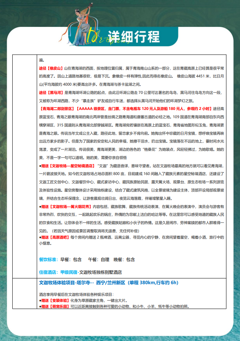Click the blue text 甲级民宿
Viewport: 240px width, 341px height.
69,272
